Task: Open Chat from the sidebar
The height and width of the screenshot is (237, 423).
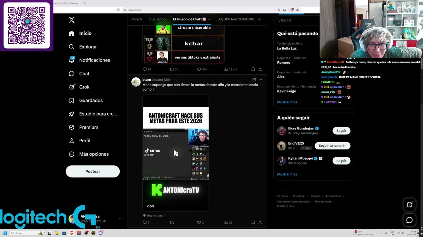Action: pyautogui.click(x=79, y=74)
